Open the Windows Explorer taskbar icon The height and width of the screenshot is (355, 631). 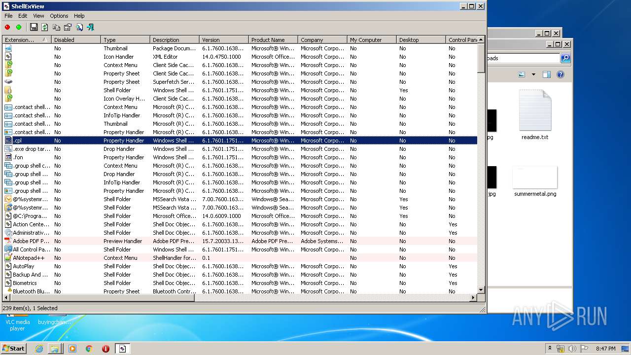55,349
